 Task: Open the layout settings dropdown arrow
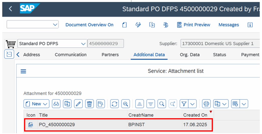tap(244, 104)
